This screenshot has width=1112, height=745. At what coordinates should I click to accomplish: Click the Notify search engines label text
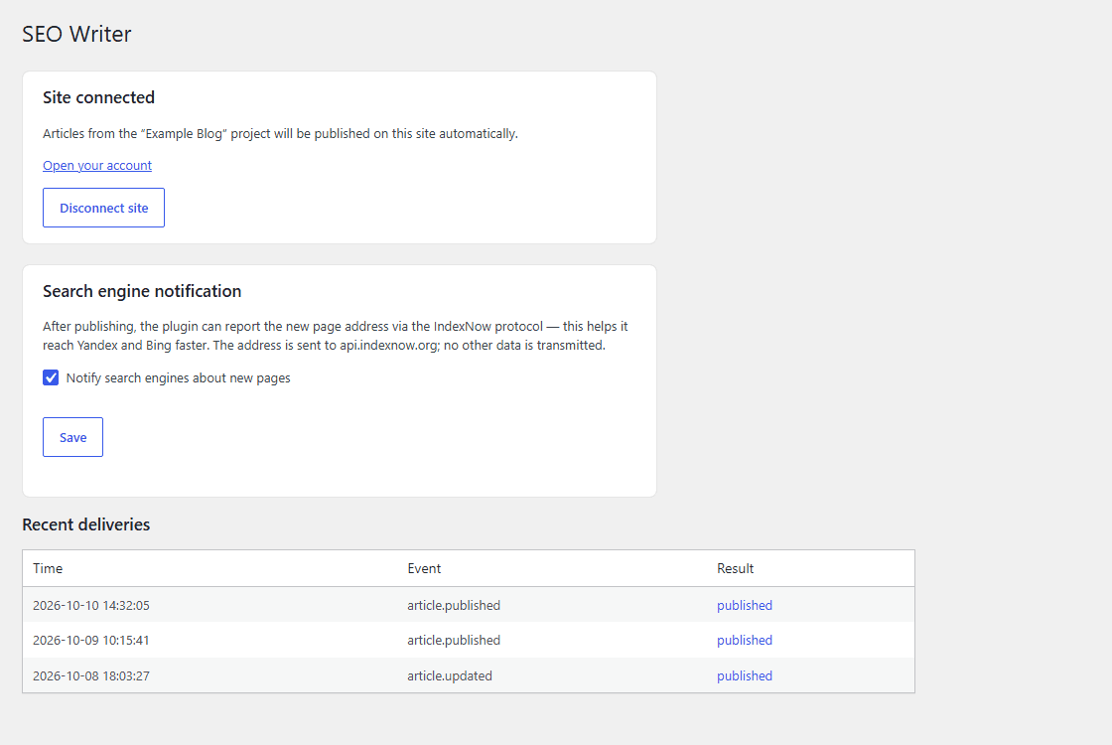[178, 378]
